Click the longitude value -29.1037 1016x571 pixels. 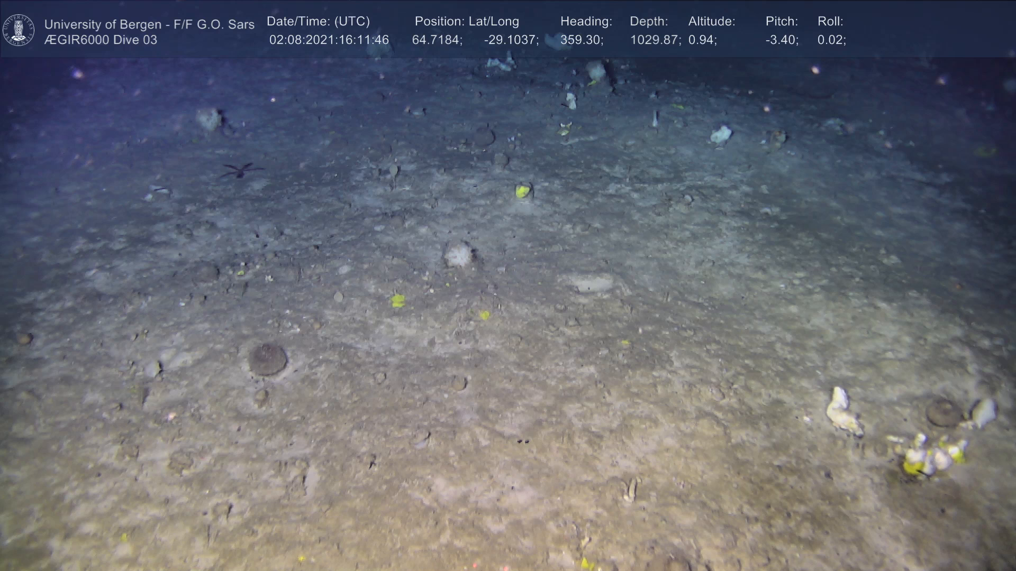[511, 40]
